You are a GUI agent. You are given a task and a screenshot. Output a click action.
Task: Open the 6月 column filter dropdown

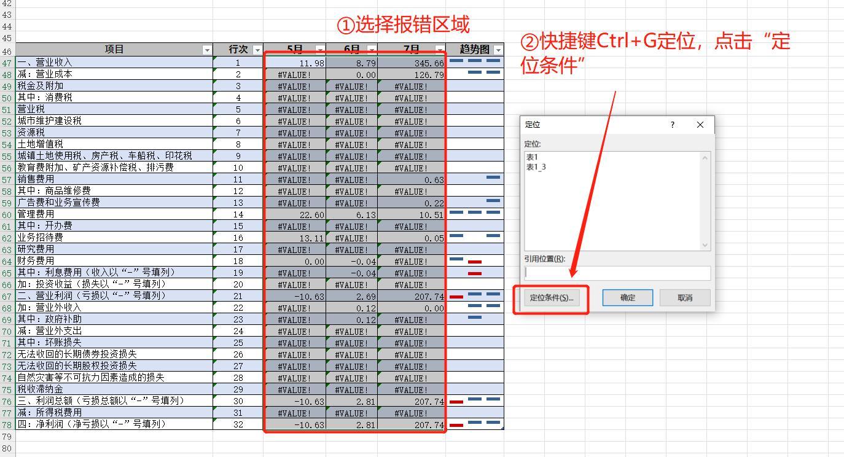(372, 50)
